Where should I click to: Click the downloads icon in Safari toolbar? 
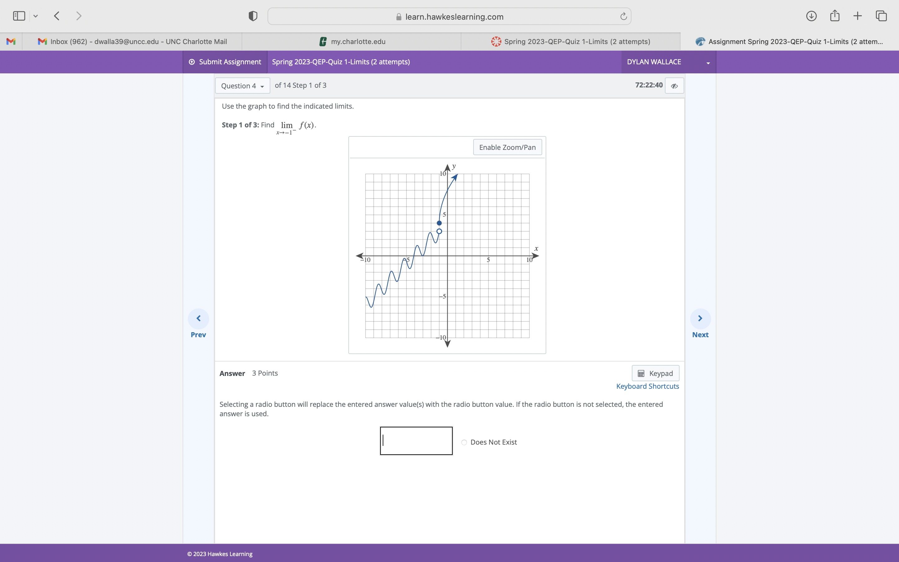pos(812,16)
